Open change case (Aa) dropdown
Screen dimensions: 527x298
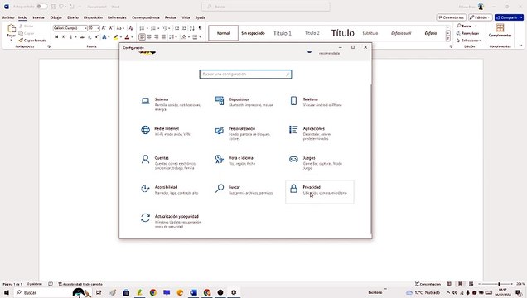[120, 28]
